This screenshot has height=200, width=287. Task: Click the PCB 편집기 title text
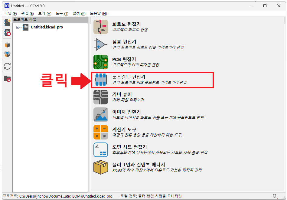tap(124, 59)
